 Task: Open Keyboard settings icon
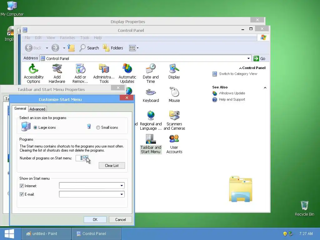click(151, 95)
